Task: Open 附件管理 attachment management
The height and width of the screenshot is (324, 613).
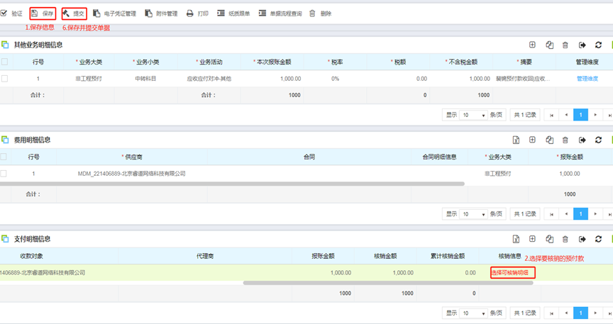Action: click(x=161, y=13)
